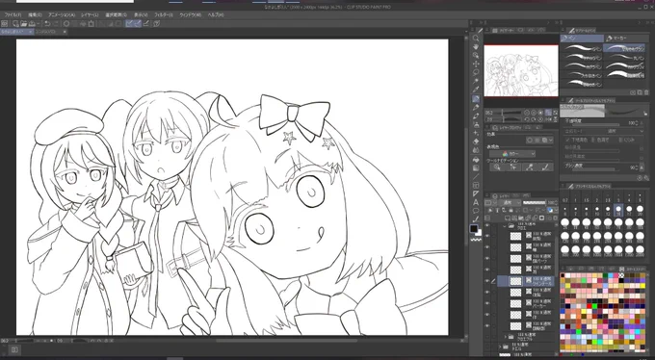Select the 丸ペン brush preset
The image size is (655, 360).
[625, 57]
